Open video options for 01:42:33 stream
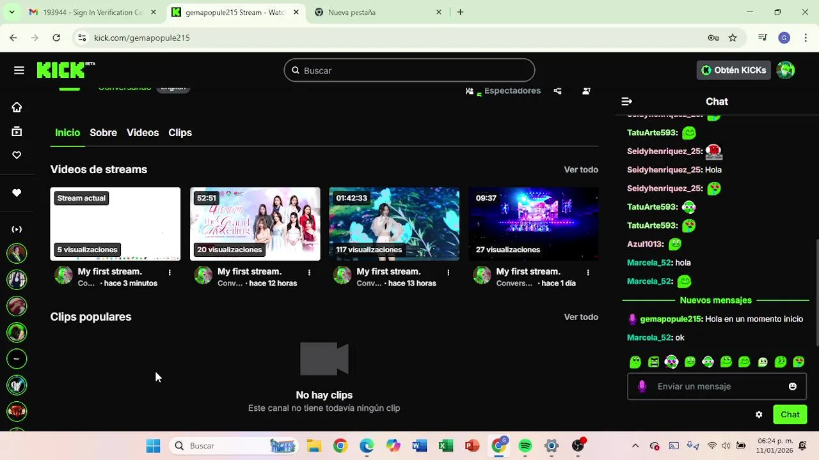The image size is (819, 460). point(448,272)
